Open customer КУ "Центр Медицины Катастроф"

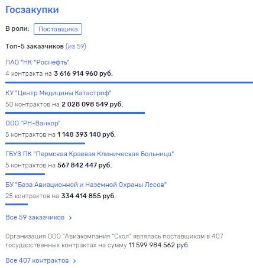[59, 93]
